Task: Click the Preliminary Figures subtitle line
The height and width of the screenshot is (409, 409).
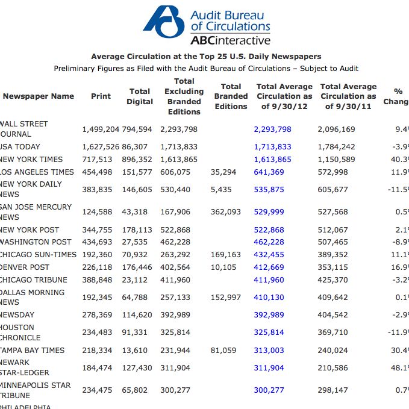Action: [206, 68]
